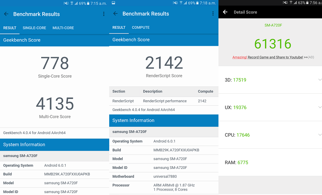Tap the muted sound icon in the Detail Score status bar
This screenshot has width=322, height=195.
[285, 3]
